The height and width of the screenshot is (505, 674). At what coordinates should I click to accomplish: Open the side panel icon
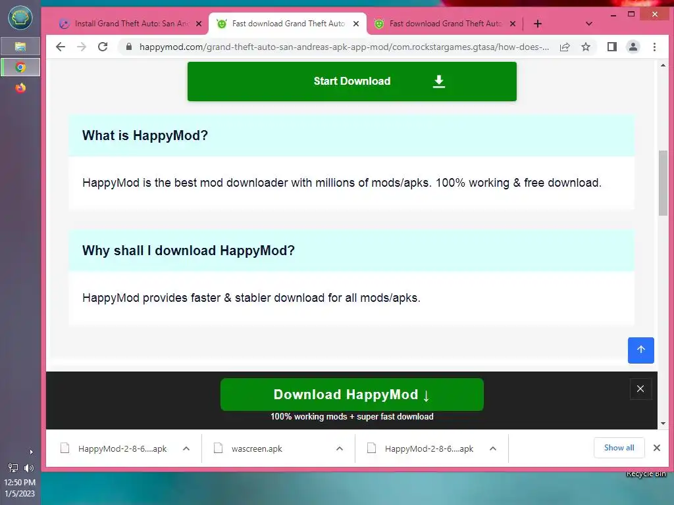[x=611, y=47]
